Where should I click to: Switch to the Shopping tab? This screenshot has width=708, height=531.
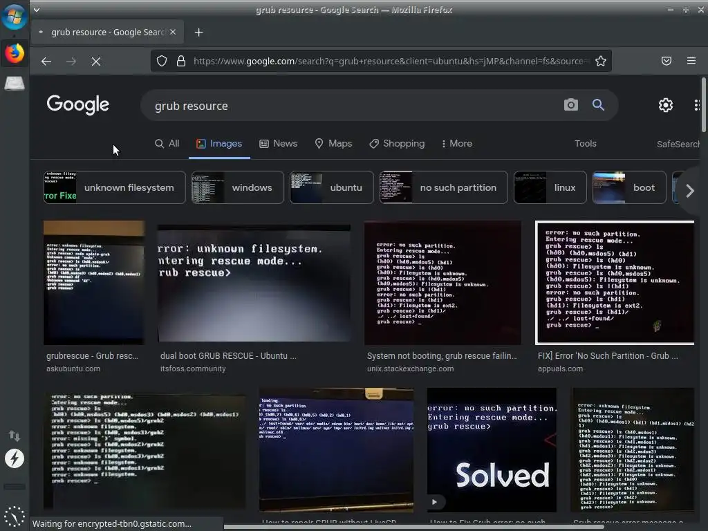coord(398,144)
